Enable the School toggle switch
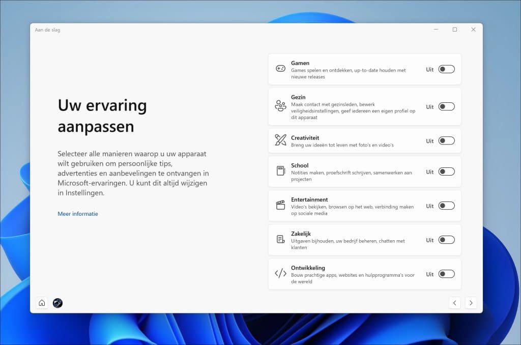 pos(446,172)
